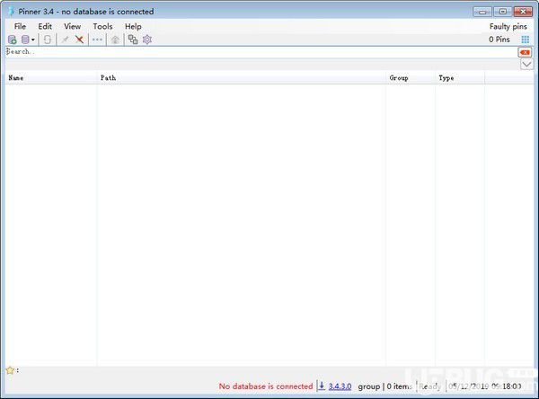Click the greyed-out home arrow icon
The width and height of the screenshot is (539, 399).
[x=115, y=40]
